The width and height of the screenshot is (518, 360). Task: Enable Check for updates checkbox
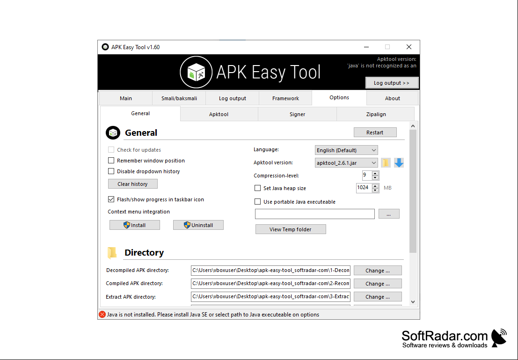pos(111,150)
